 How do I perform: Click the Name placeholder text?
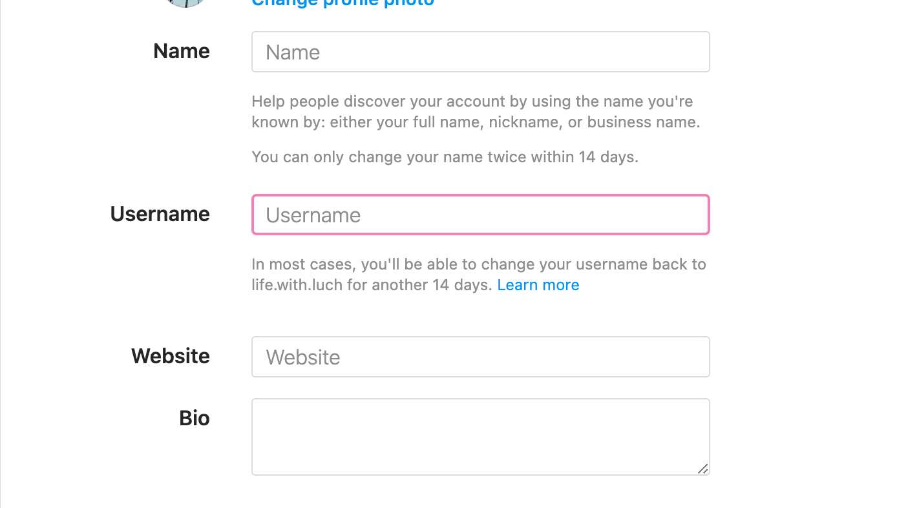(293, 52)
